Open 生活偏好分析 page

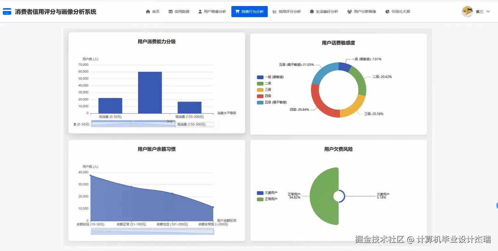tap(324, 12)
